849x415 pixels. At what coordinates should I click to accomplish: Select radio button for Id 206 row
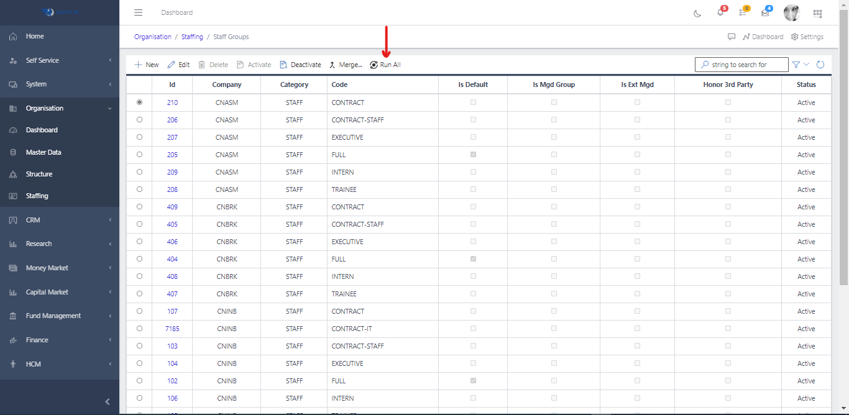coord(139,120)
